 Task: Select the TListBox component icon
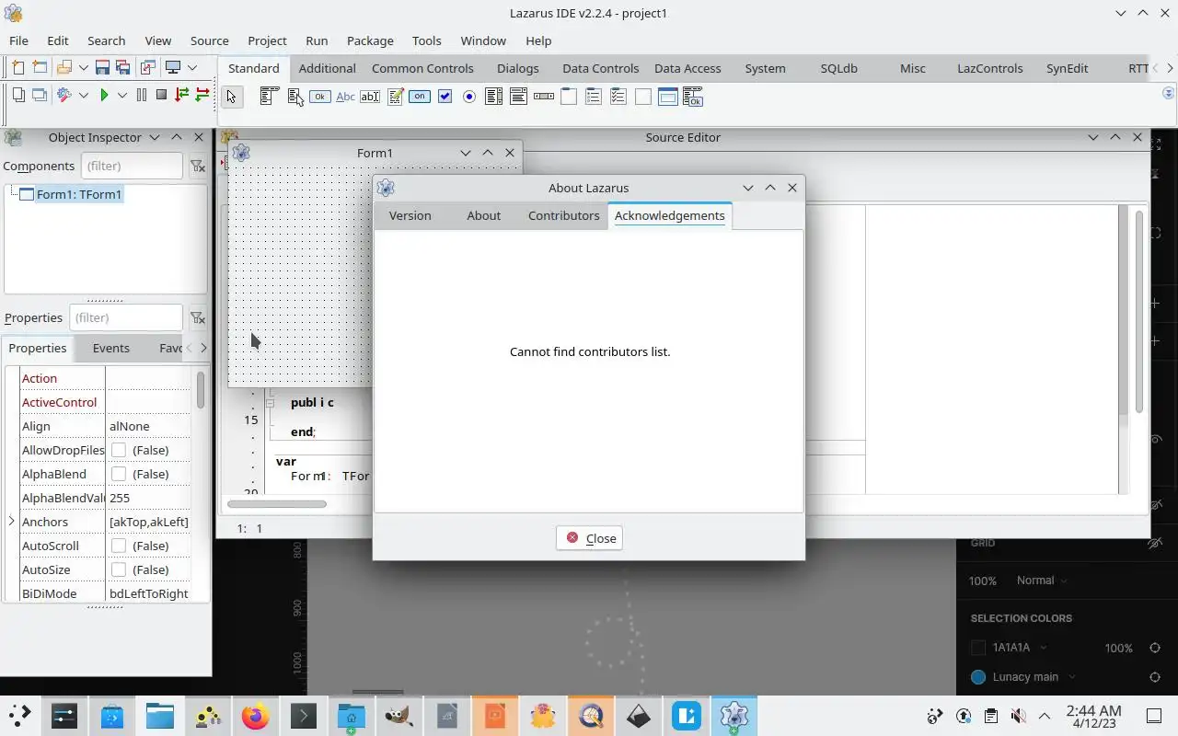tap(493, 96)
